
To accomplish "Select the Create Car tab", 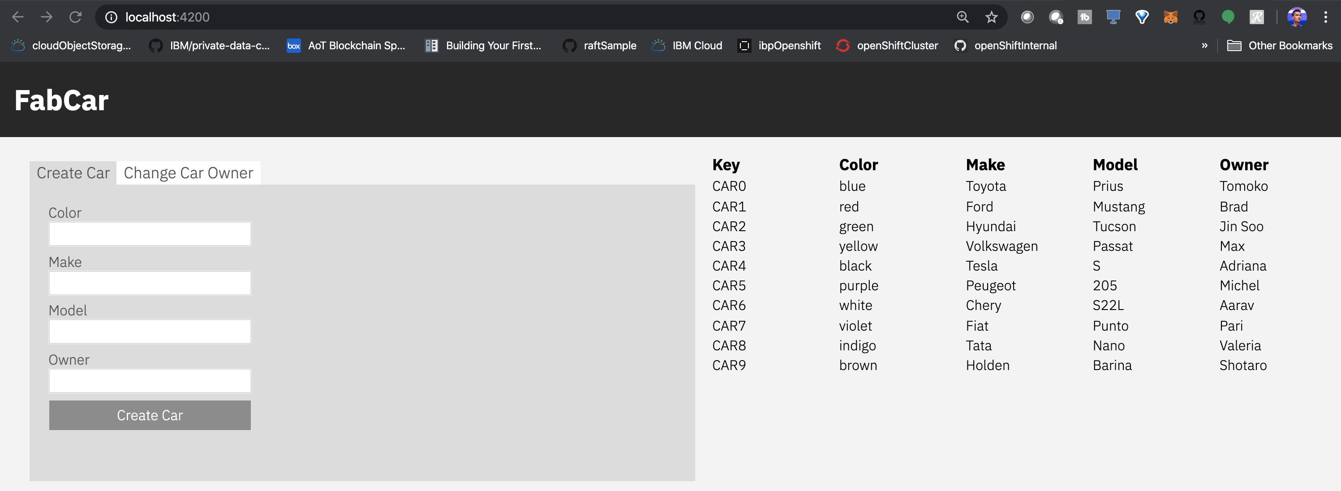I will point(73,173).
